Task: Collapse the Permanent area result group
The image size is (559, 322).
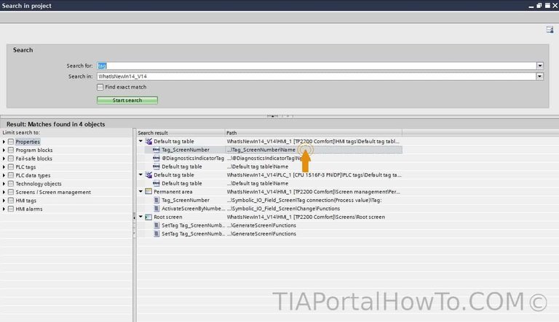Action: pos(140,191)
